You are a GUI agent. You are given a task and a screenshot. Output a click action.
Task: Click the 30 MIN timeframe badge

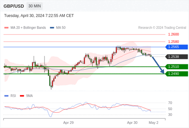35,6
